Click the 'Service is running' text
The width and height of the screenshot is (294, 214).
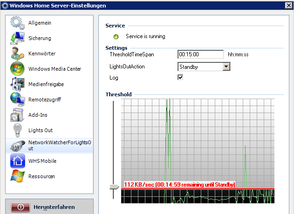(x=145, y=36)
